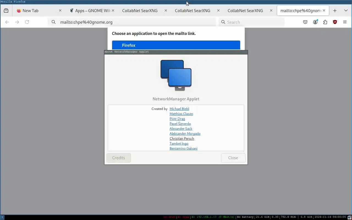This screenshot has width=352, height=220.
Task: Open Beniamino Galvani link
Action: click(183, 148)
